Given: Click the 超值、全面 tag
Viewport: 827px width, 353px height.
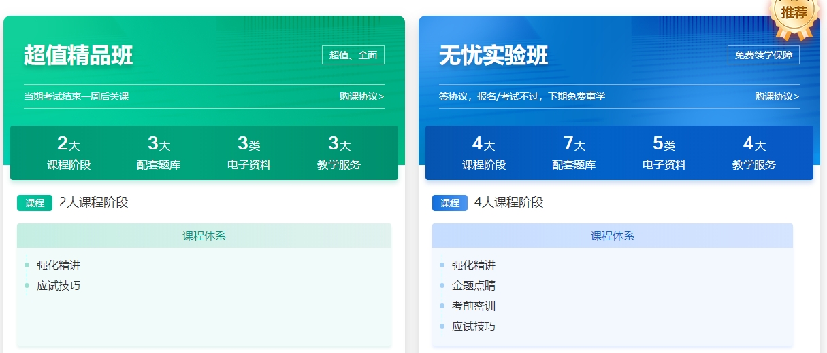Looking at the screenshot, I should tap(353, 55).
